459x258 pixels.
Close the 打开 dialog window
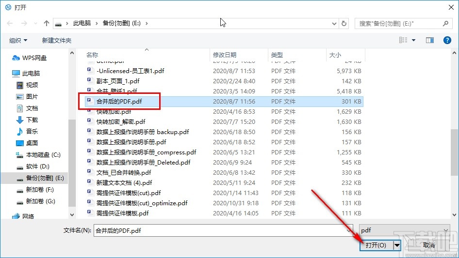click(451, 7)
